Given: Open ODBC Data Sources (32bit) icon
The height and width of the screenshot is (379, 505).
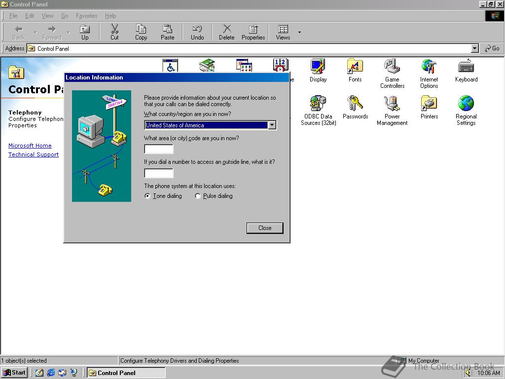Looking at the screenshot, I should point(318,110).
